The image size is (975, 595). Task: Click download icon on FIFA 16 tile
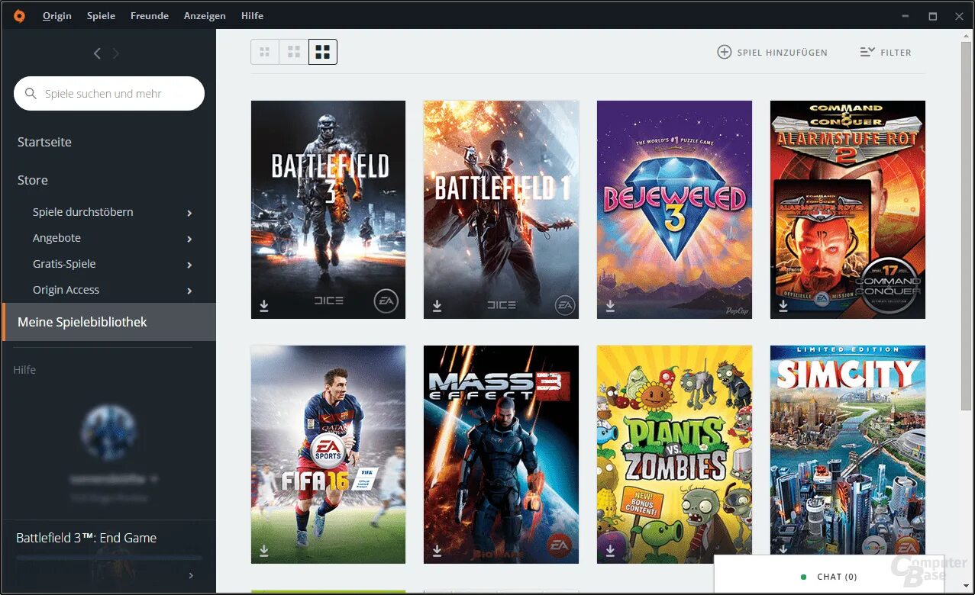point(264,550)
